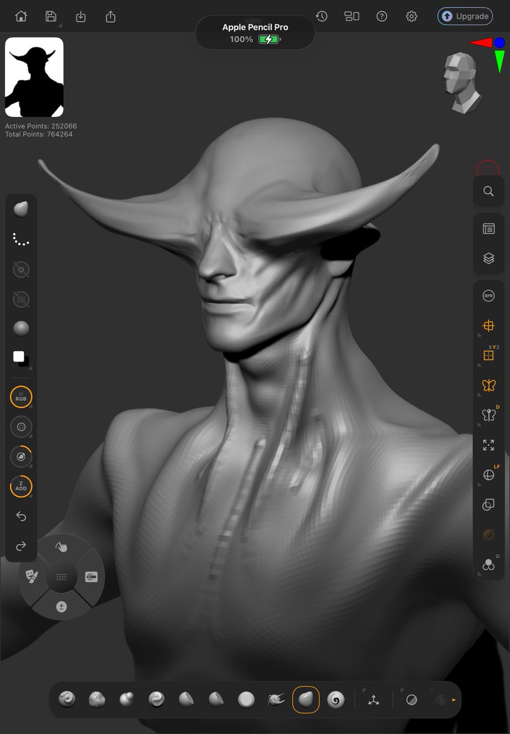Toggle the orange gizmo mode icon
This screenshot has width=510, height=734.
click(488, 326)
